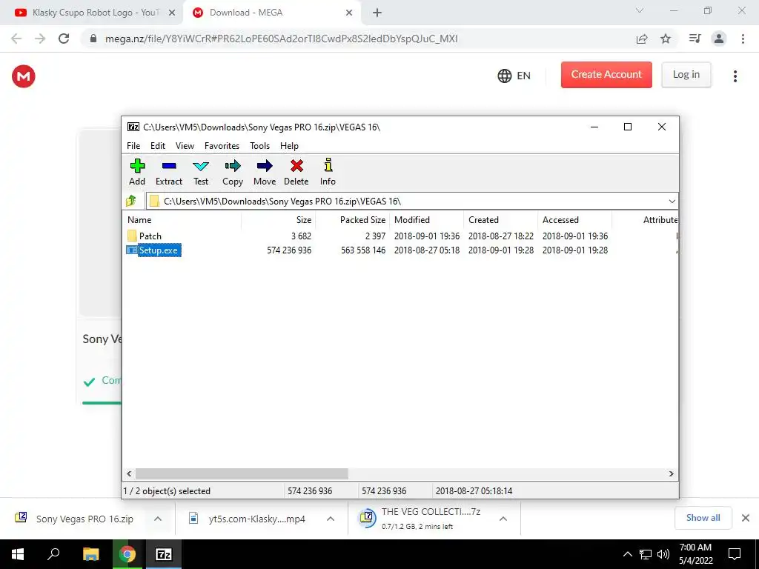Open options for yt5s.com-Klasky mp4 download

[x=331, y=519]
